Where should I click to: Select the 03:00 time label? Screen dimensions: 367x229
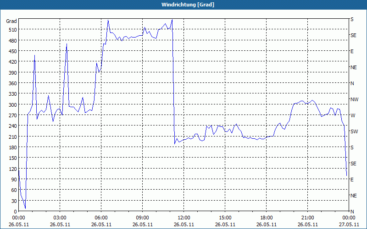[60, 218]
